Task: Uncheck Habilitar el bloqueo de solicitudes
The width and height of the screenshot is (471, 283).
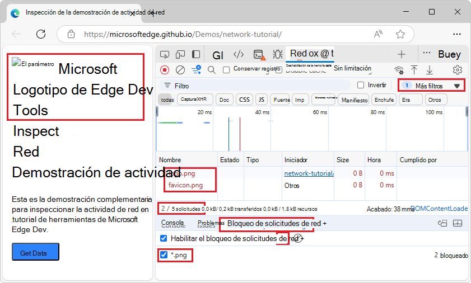Action: click(164, 239)
